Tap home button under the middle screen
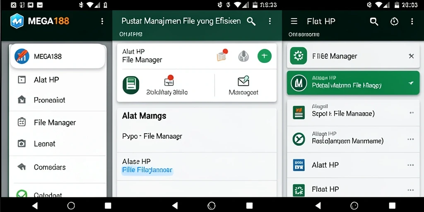424x212 pixels. click(x=212, y=205)
